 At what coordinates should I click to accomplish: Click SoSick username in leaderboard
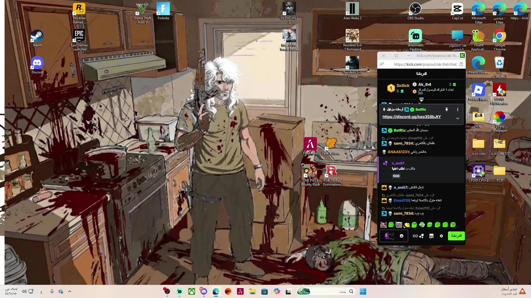click(403, 86)
